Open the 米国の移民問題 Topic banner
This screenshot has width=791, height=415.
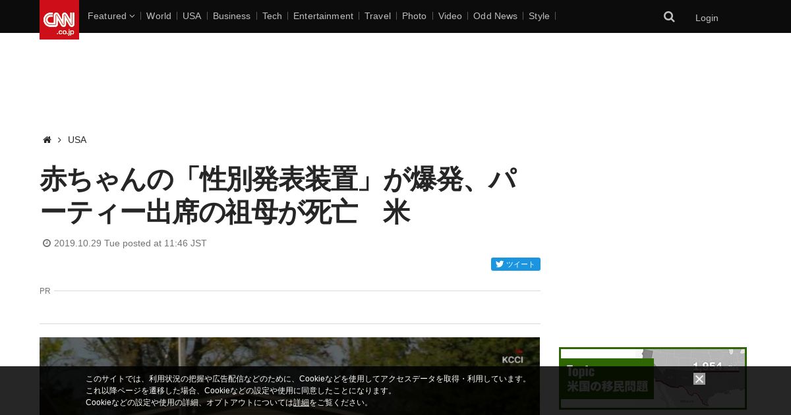coord(653,379)
